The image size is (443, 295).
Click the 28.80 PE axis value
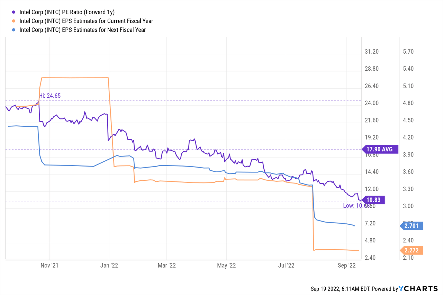coord(372,69)
